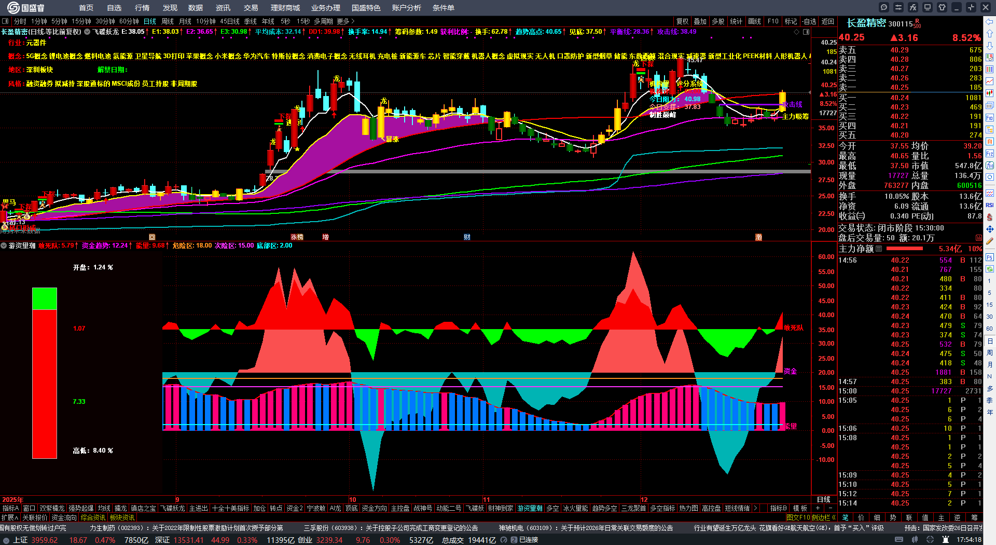Open the 行情 menu

point(142,8)
